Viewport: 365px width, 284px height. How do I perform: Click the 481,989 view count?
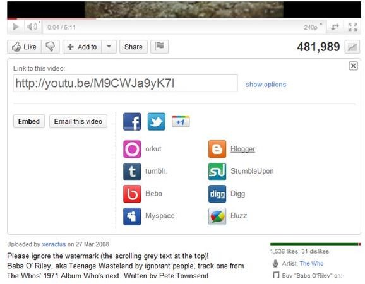click(318, 47)
